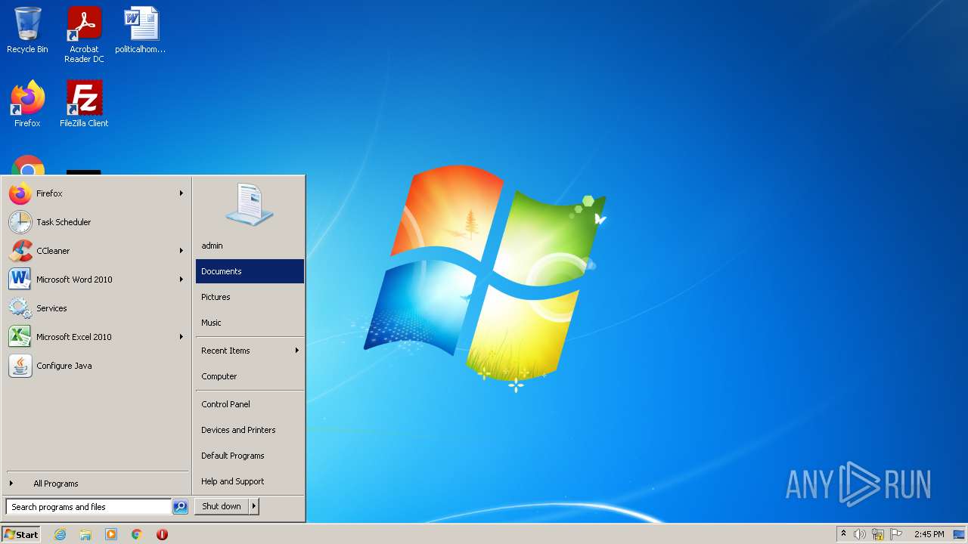Expand Microsoft Excel 2010 recent files arrow
968x544 pixels.
click(181, 337)
